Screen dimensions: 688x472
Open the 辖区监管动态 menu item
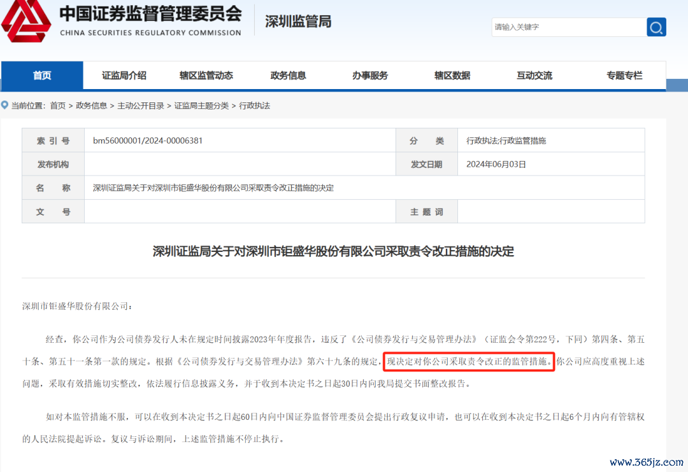tap(206, 75)
